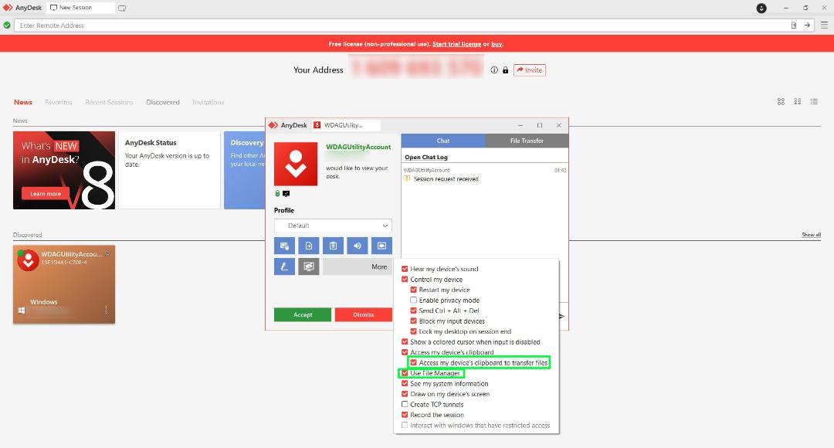Click the Invite button
The image size is (834, 448).
pos(530,70)
